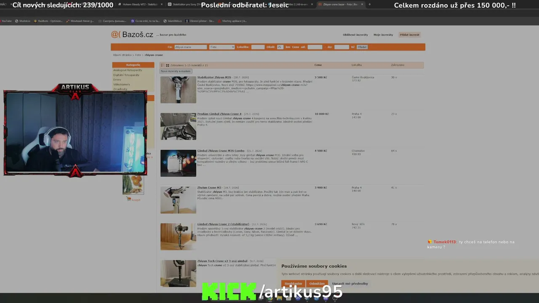Open a new browser tab
The width and height of the screenshot is (539, 303).
pos(370,4)
